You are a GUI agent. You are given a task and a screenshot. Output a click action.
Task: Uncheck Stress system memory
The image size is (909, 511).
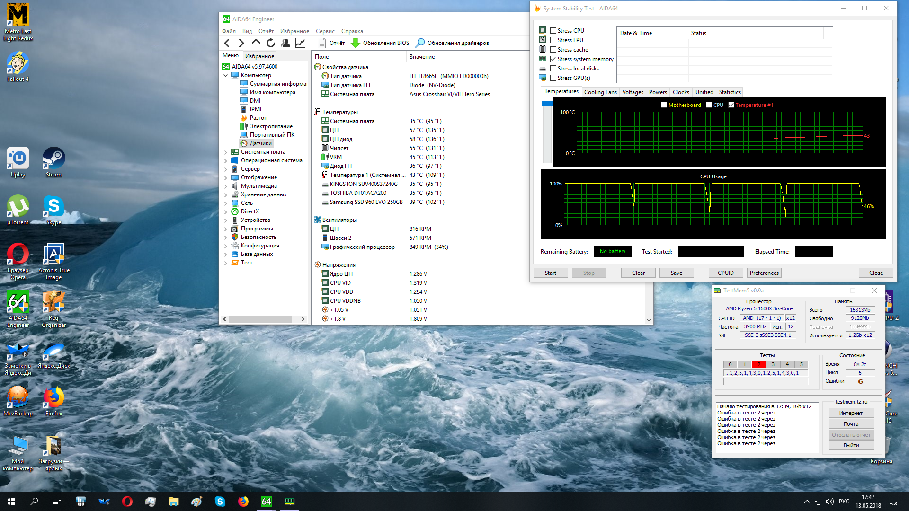[x=553, y=59]
